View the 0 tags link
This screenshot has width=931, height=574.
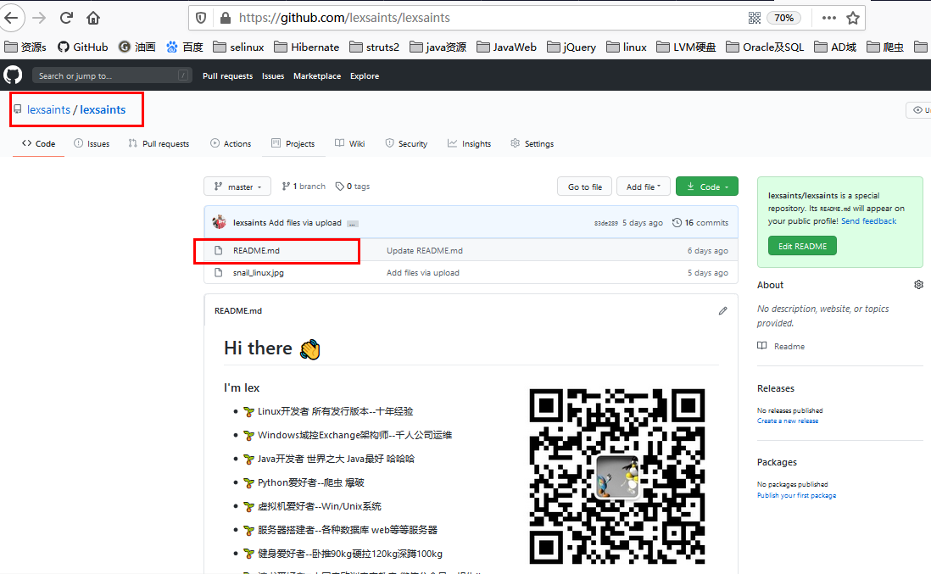pos(353,187)
